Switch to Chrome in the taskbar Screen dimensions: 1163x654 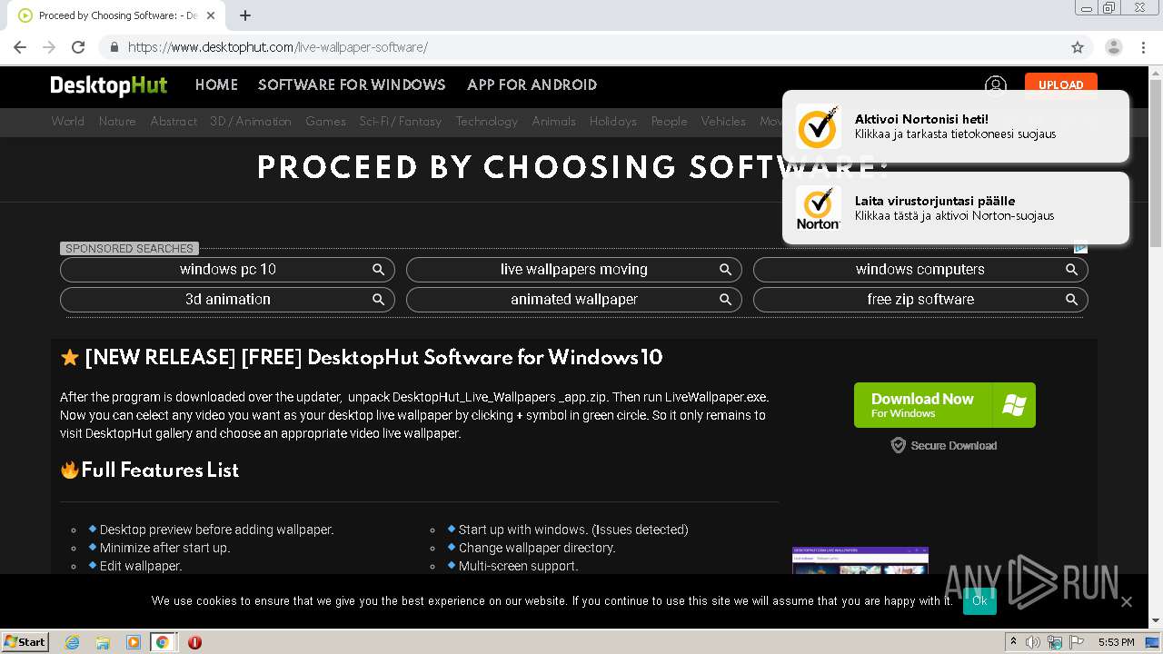(x=162, y=642)
